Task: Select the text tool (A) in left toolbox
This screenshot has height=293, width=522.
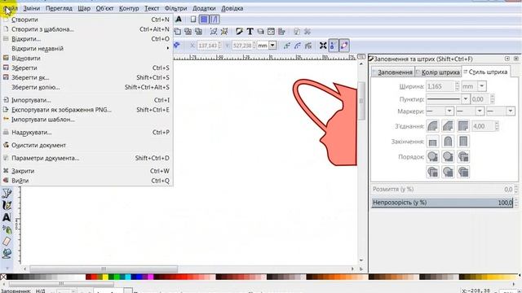Action: pyautogui.click(x=7, y=217)
